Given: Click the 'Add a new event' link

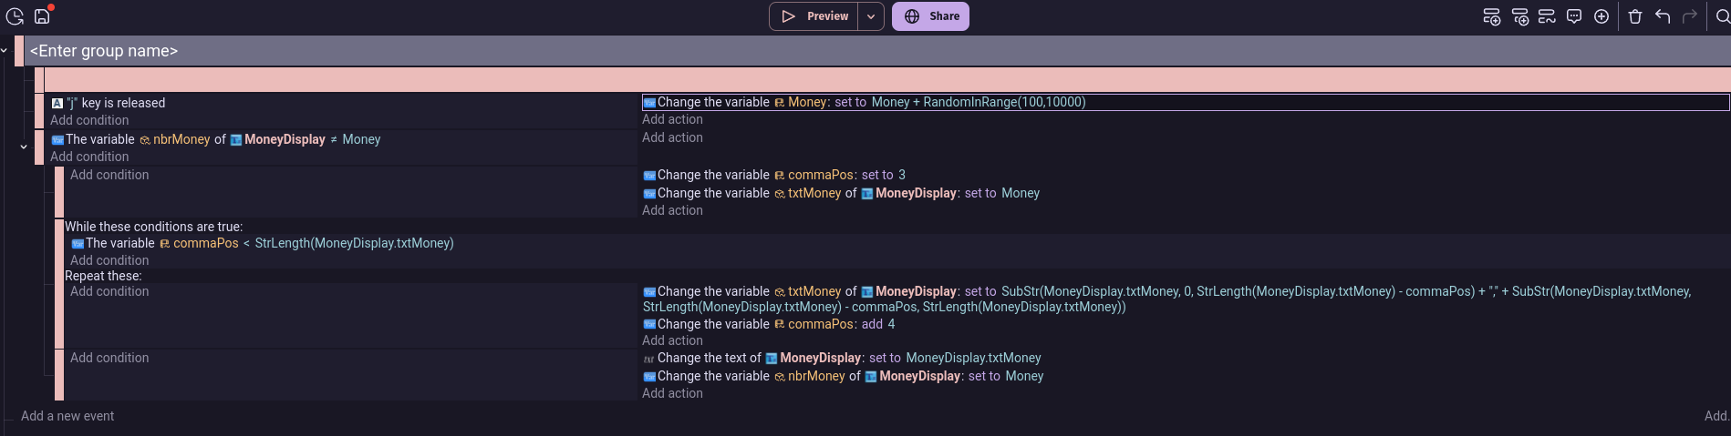Looking at the screenshot, I should (67, 416).
